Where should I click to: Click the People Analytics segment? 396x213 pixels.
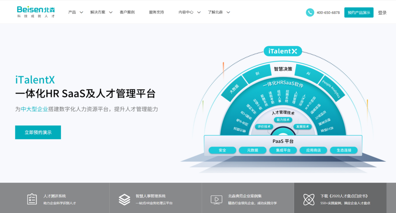(x=331, y=89)
